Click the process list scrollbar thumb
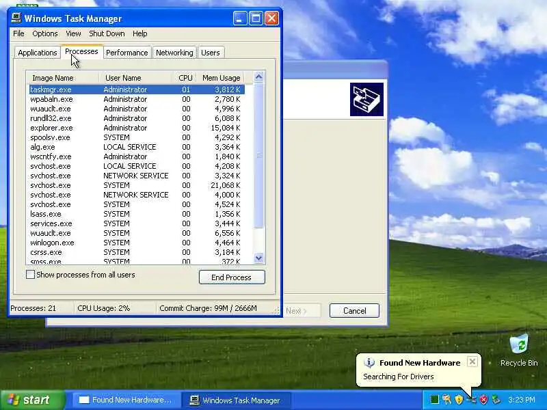 pos(259,155)
